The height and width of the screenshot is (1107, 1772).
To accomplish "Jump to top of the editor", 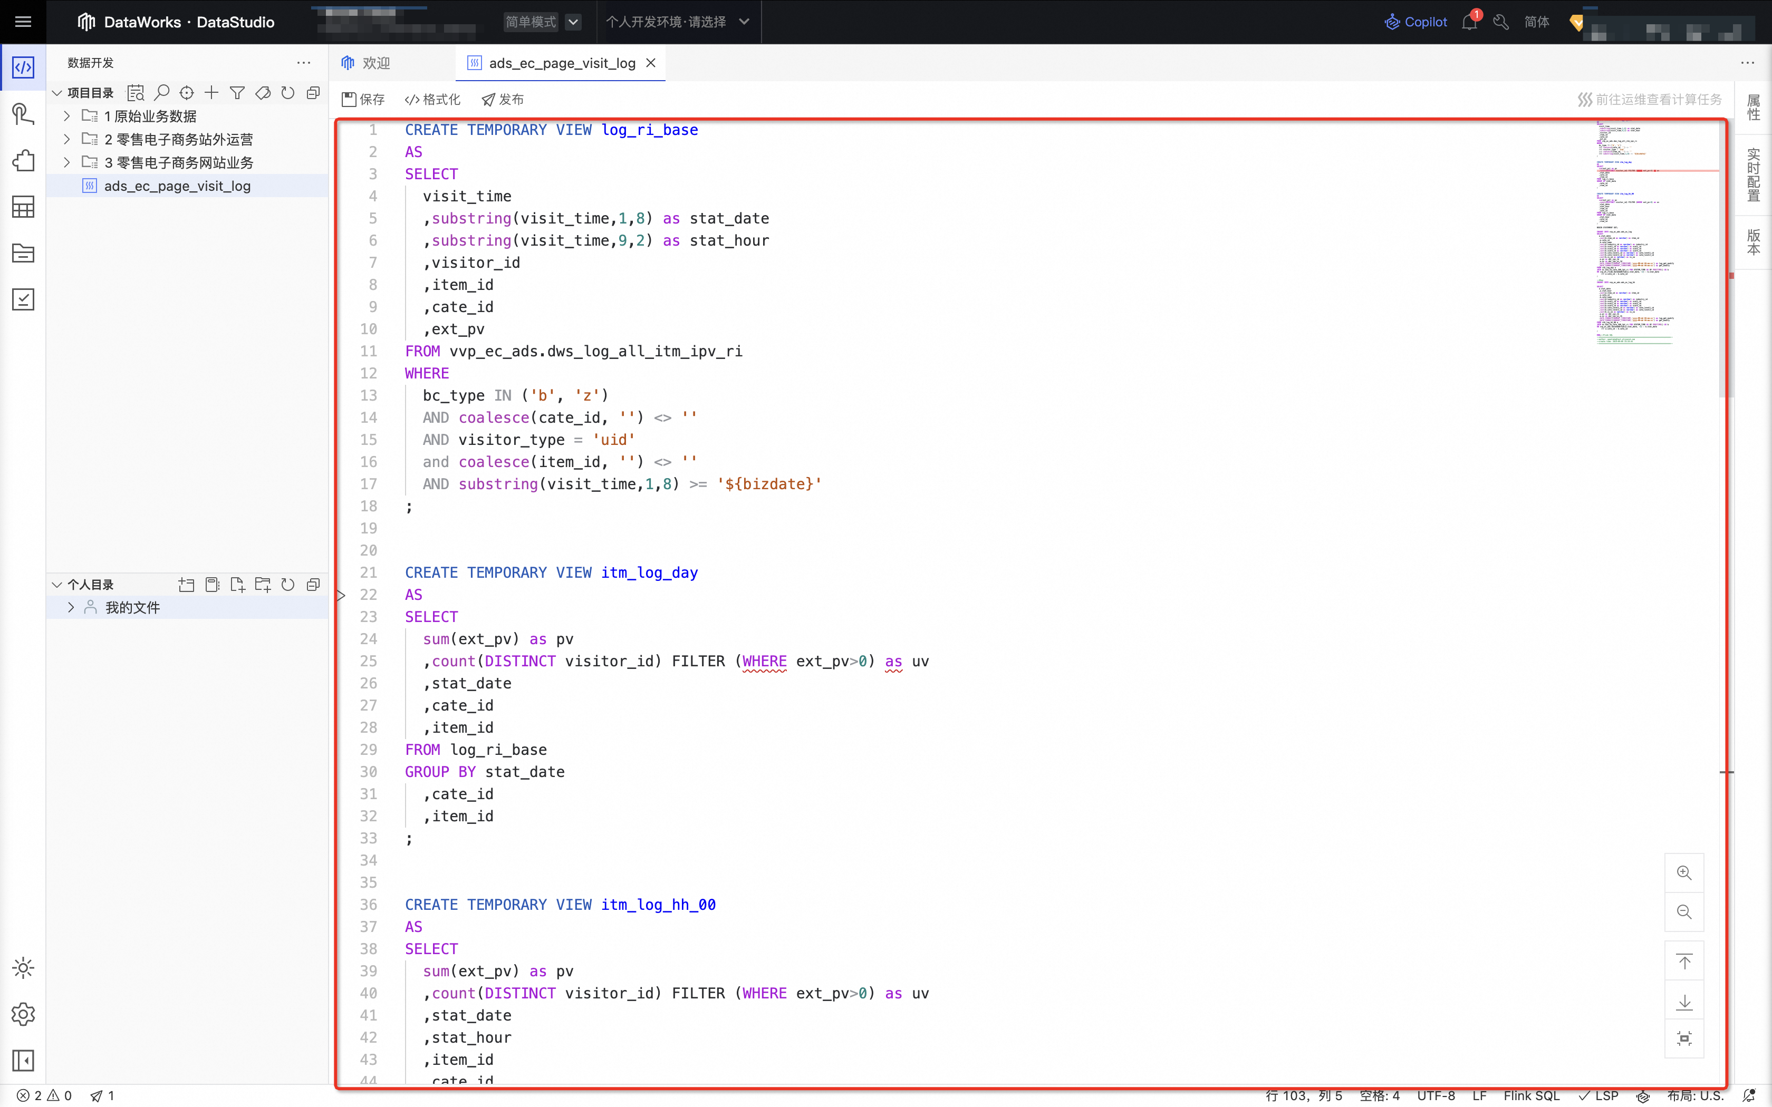I will click(x=1684, y=962).
